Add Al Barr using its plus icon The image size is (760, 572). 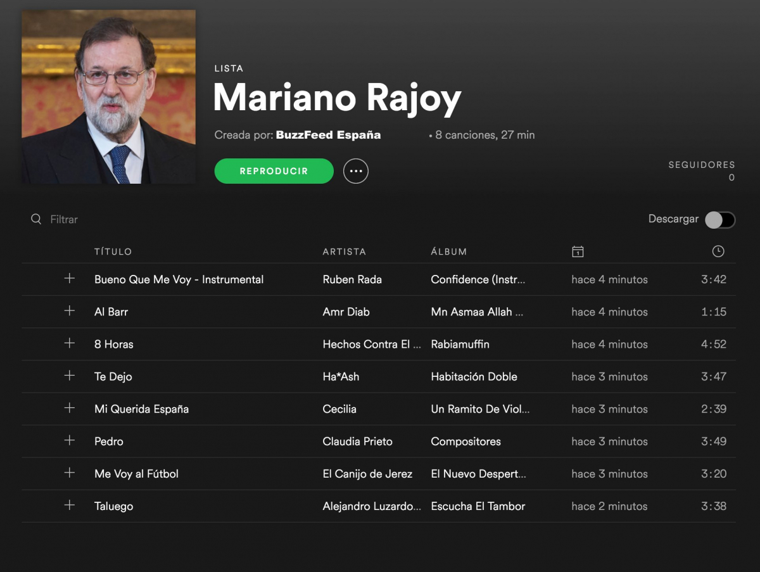point(70,311)
